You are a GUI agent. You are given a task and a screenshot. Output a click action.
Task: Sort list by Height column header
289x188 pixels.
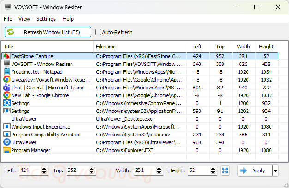(266, 47)
